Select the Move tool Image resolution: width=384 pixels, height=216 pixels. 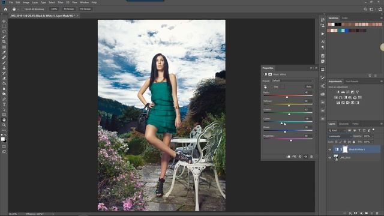pos(4,21)
